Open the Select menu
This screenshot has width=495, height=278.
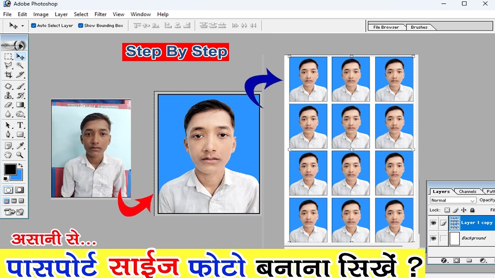pos(81,14)
